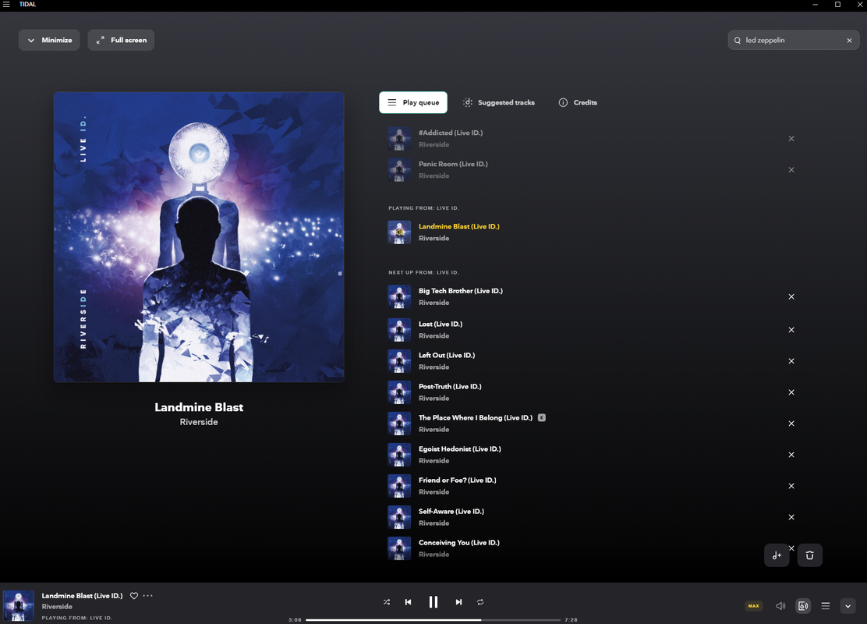Open Landmine Blast title under album art

tap(199, 407)
